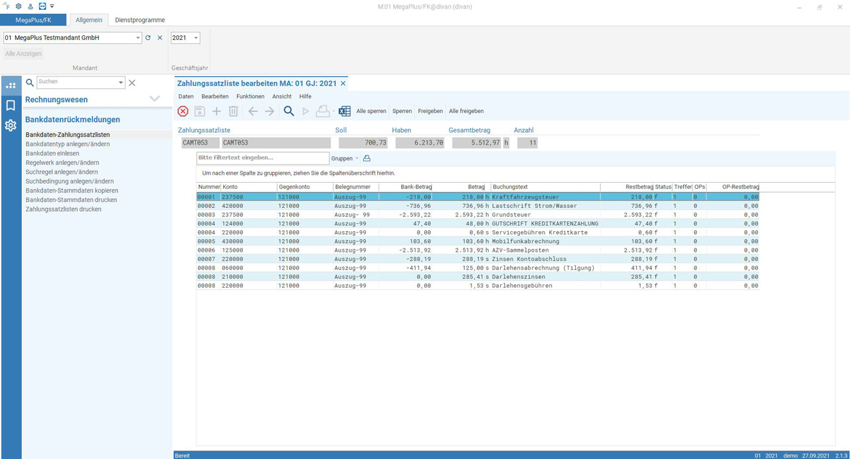850x459 pixels.
Task: Open Zahlungssatzlisten drucken
Action: tap(64, 209)
